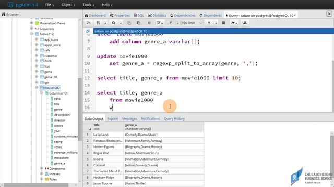
Task: Switch to the Properties tab
Action: pos(120,15)
